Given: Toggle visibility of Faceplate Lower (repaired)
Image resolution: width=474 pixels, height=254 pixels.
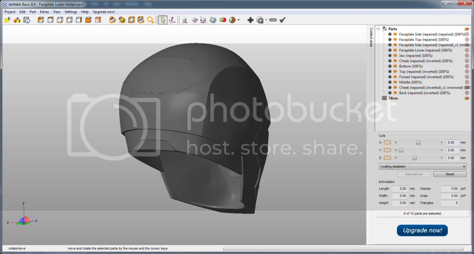Looking at the screenshot, I should pos(395,50).
